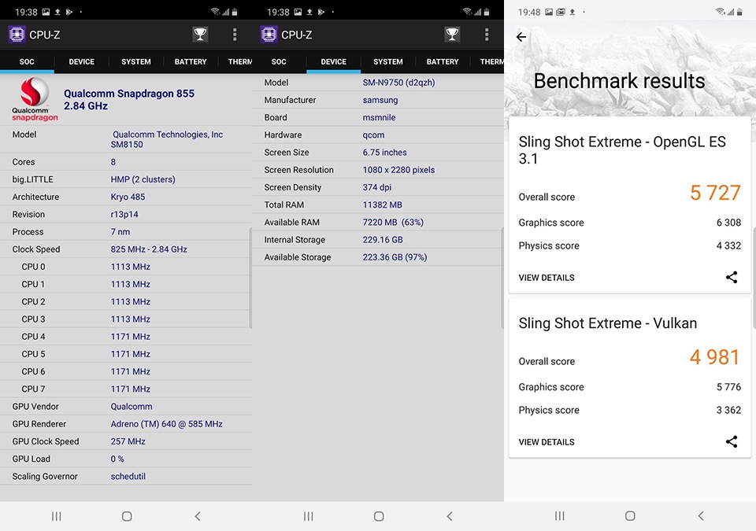Switch to the SYSTEM tab in the left CPU-Z screen
The image size is (756, 531).
tap(136, 61)
